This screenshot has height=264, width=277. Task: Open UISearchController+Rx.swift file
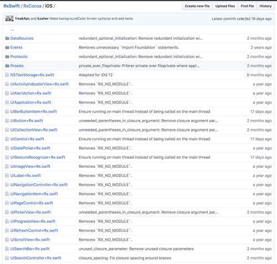(35, 258)
